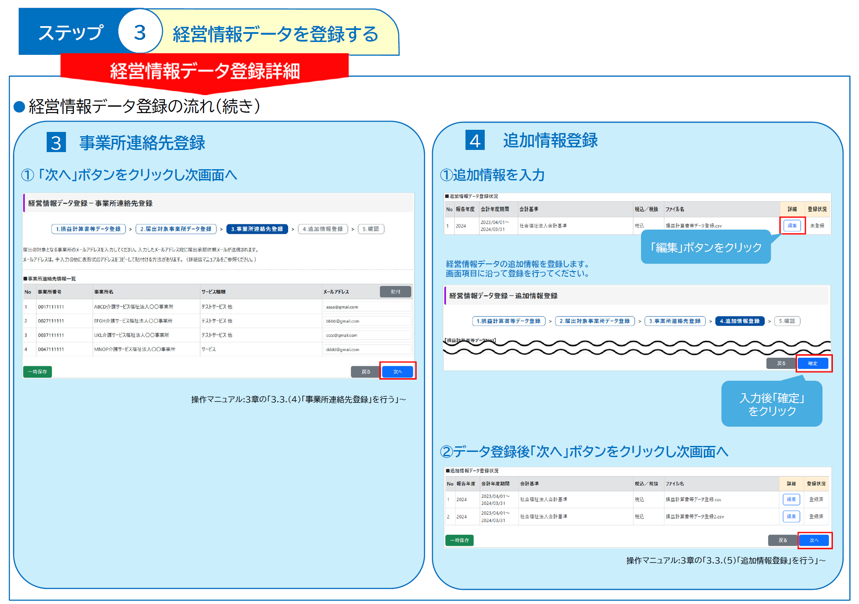Screen dimensions: 859x604
Task: Select step 2.届出対象事業所データ登録 on the 事業所連絡先登録 screen
Action: 176,229
